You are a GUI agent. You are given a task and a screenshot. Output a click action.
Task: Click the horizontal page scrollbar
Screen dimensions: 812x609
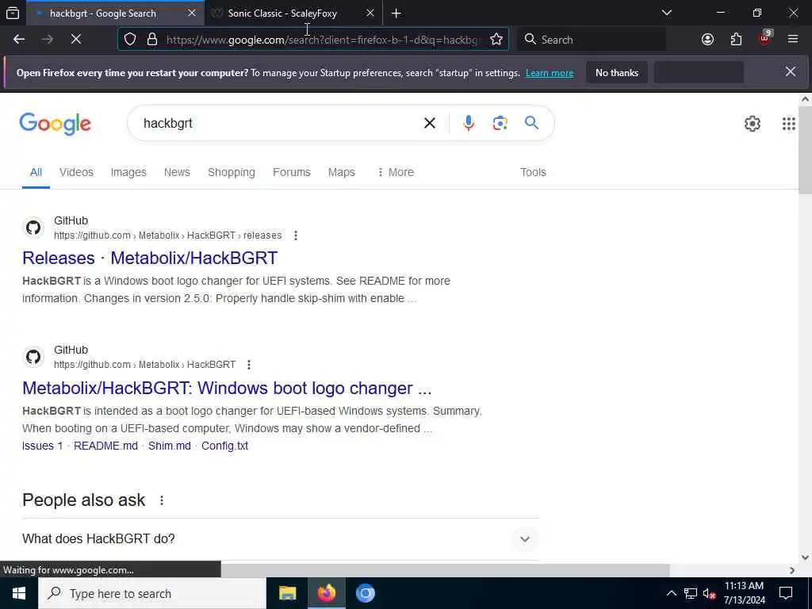446,570
